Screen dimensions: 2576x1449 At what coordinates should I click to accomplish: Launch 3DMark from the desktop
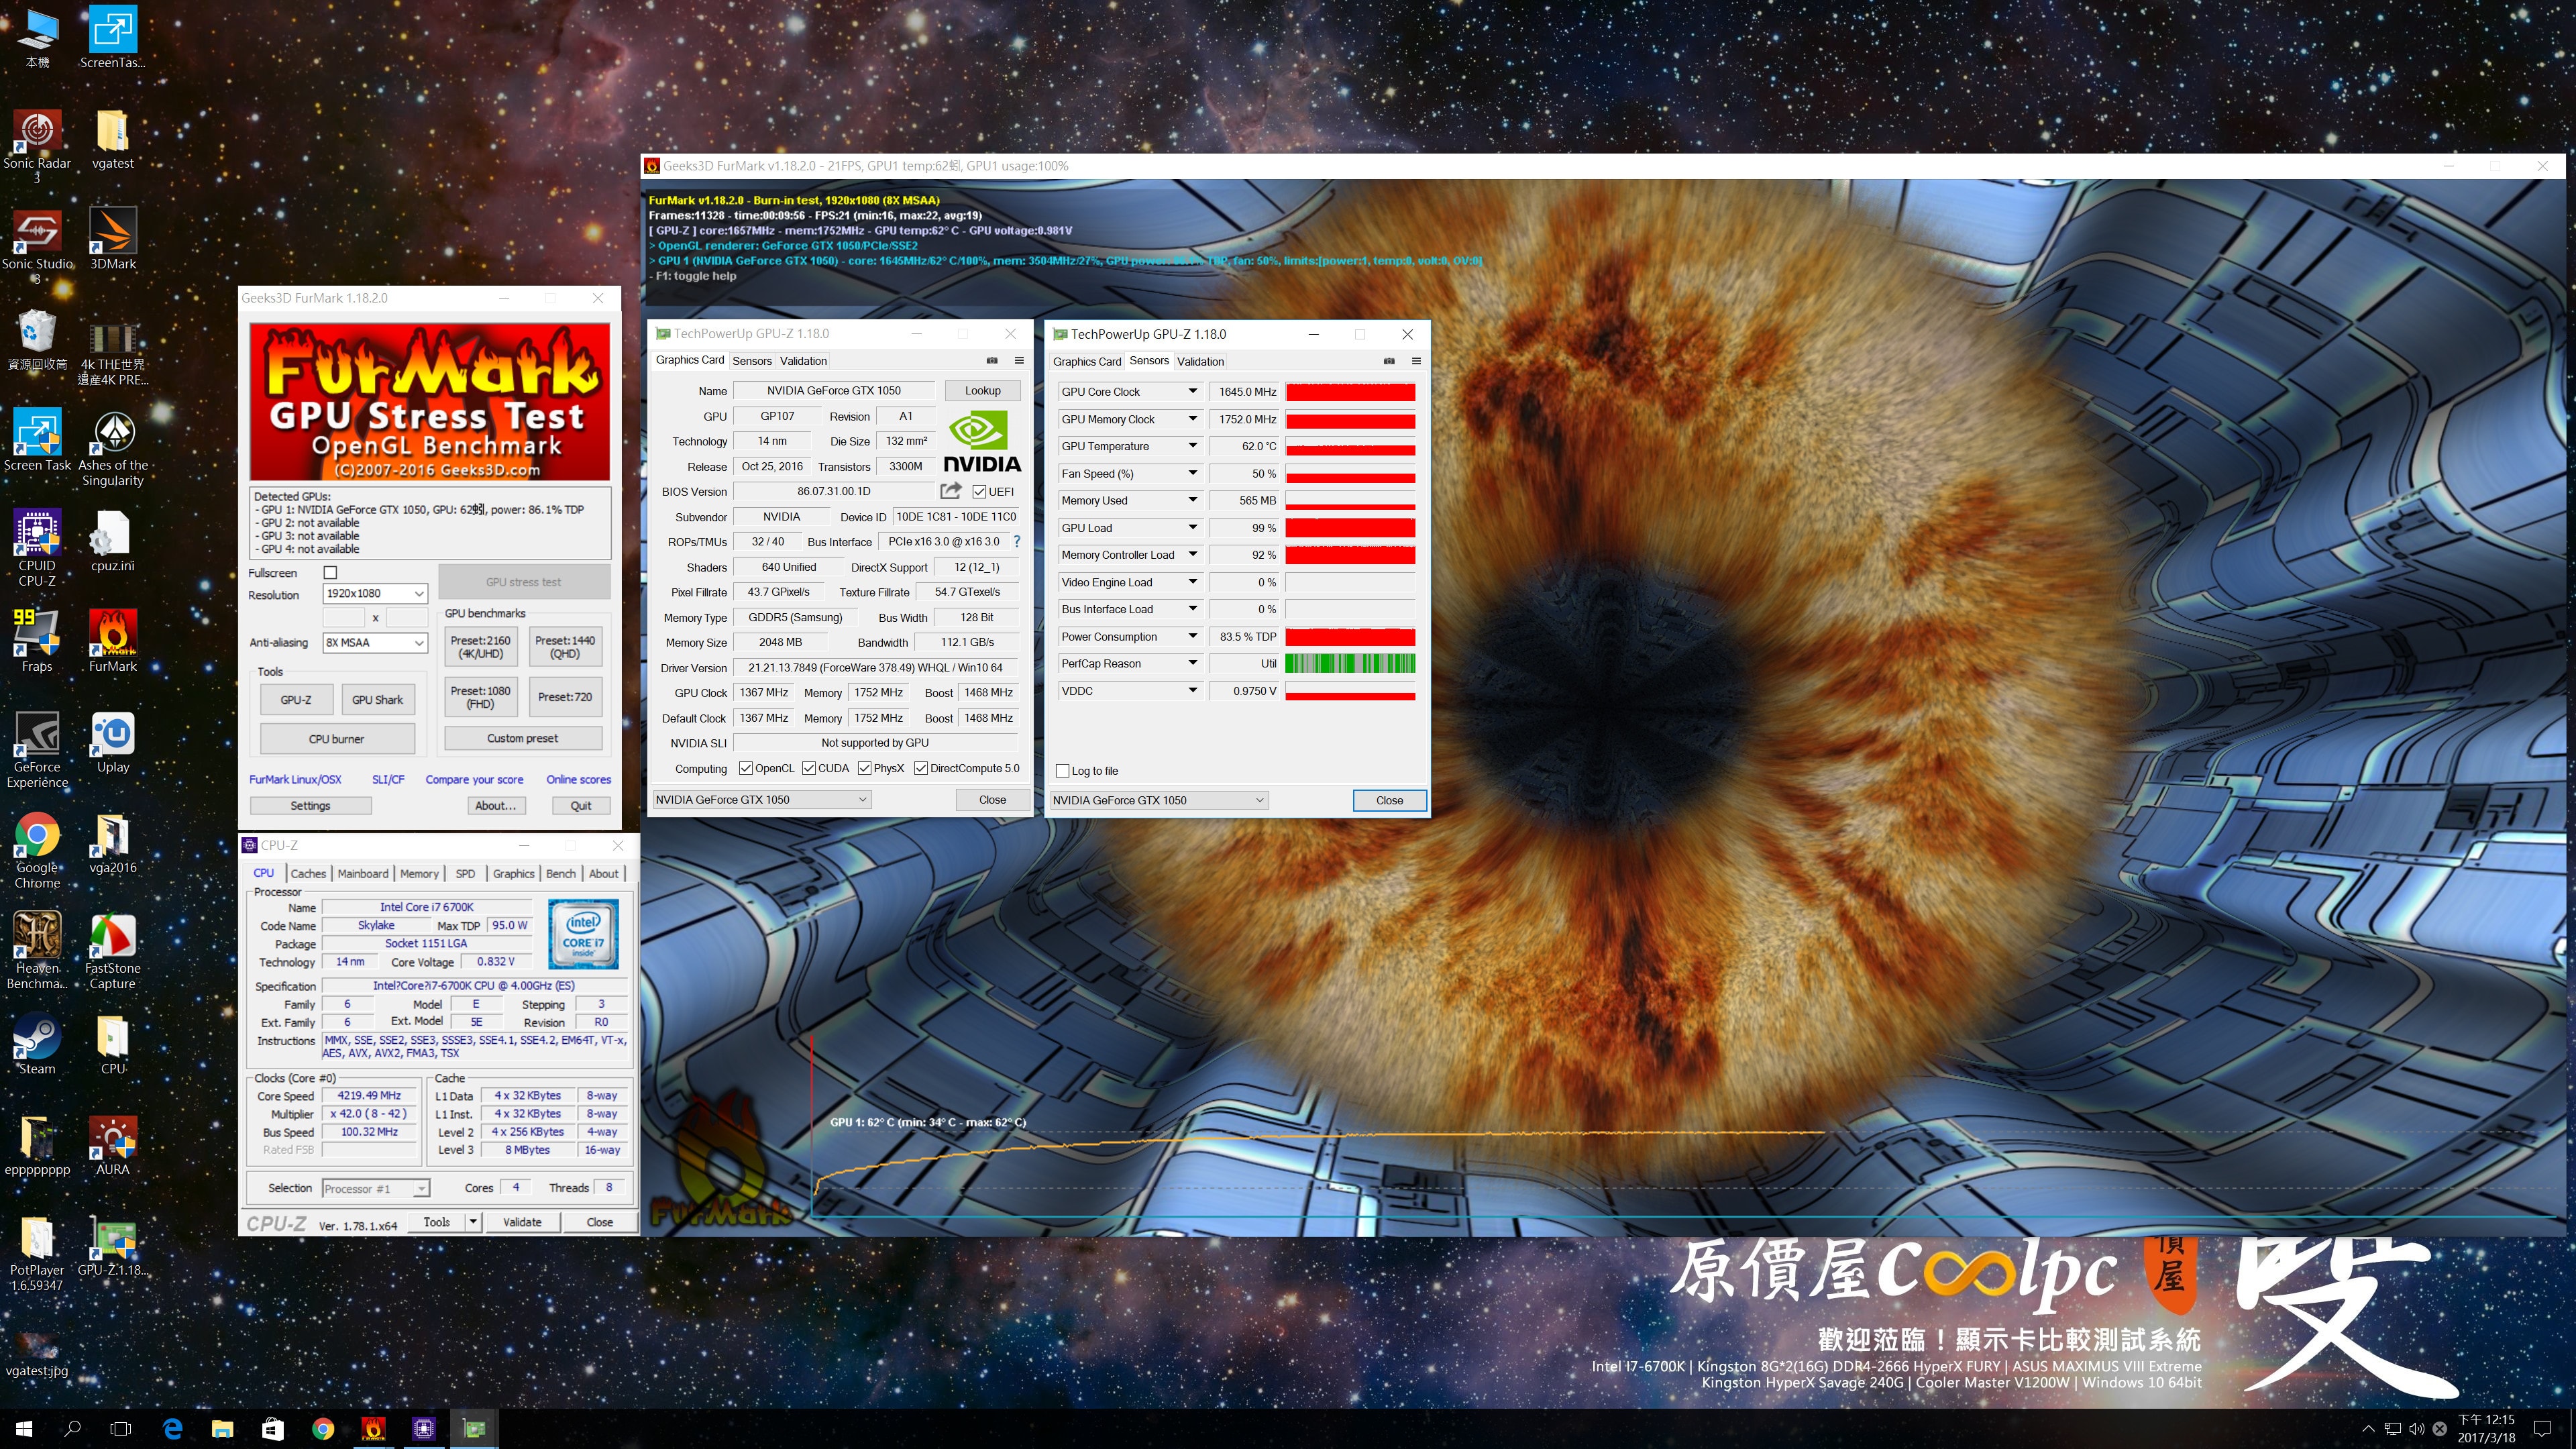point(112,240)
